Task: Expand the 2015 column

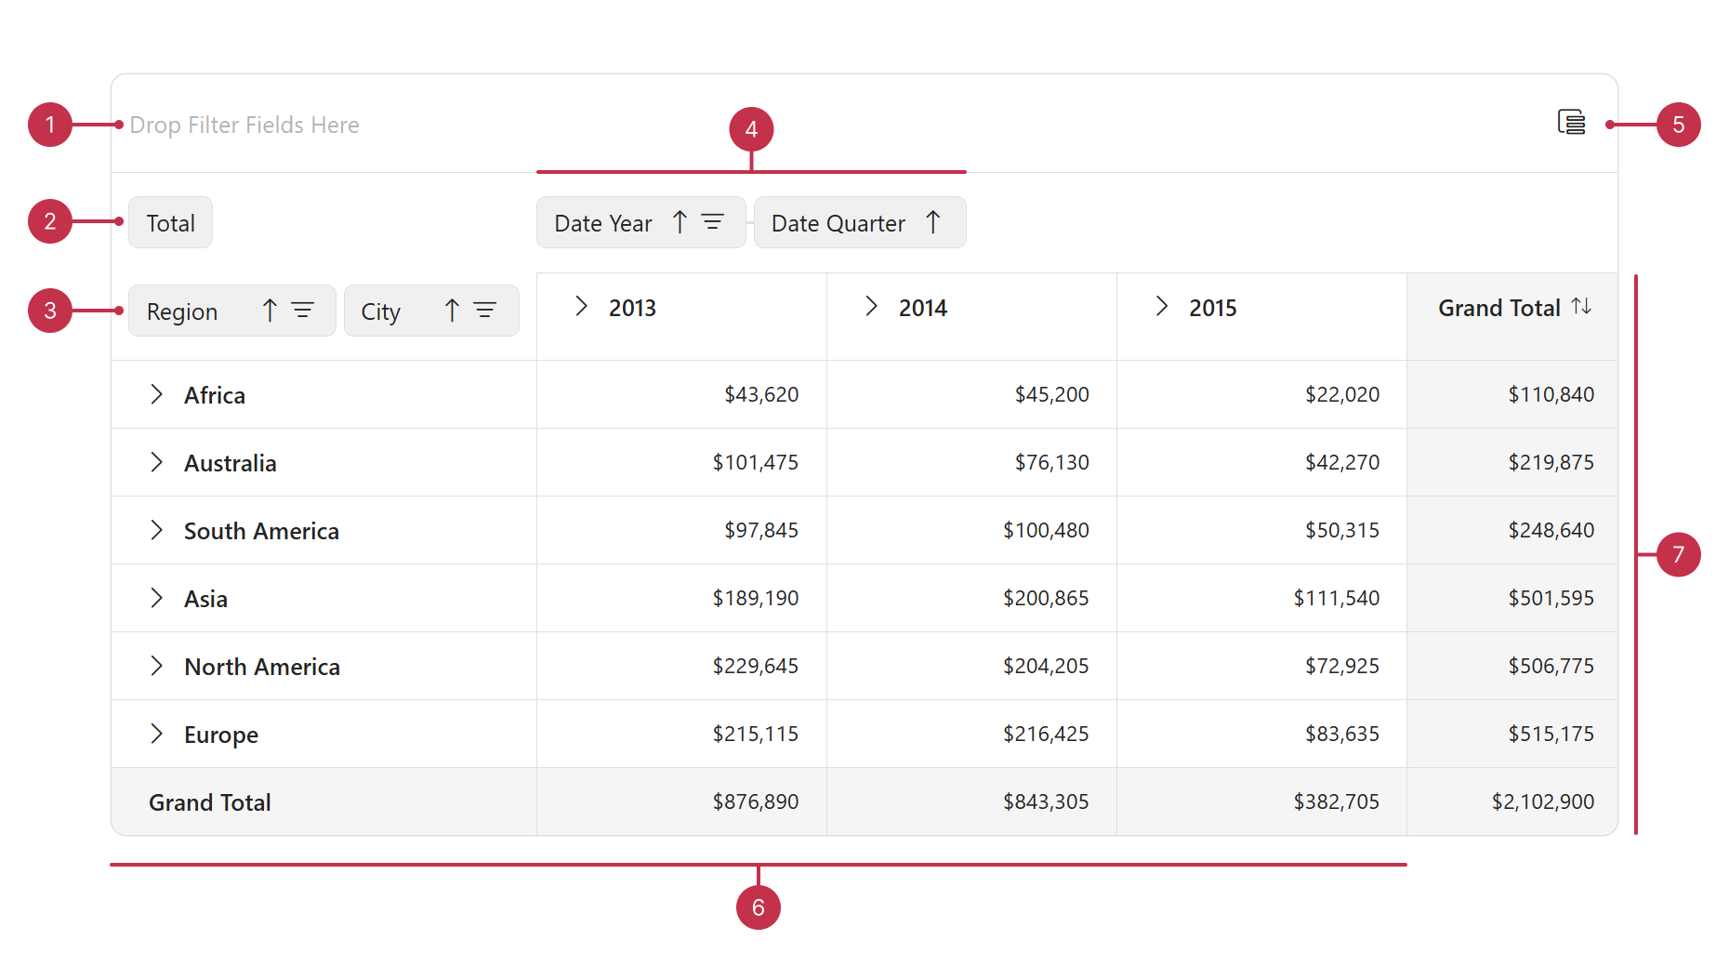Action: click(x=1161, y=307)
